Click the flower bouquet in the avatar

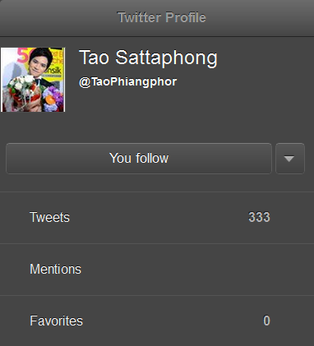(32, 95)
